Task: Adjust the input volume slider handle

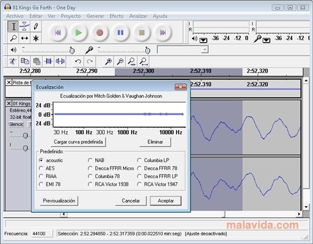Action: click(148, 50)
